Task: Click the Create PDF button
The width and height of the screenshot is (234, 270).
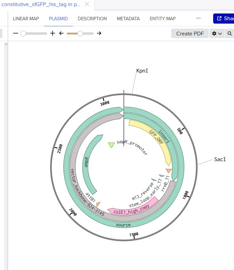Action: pos(190,33)
